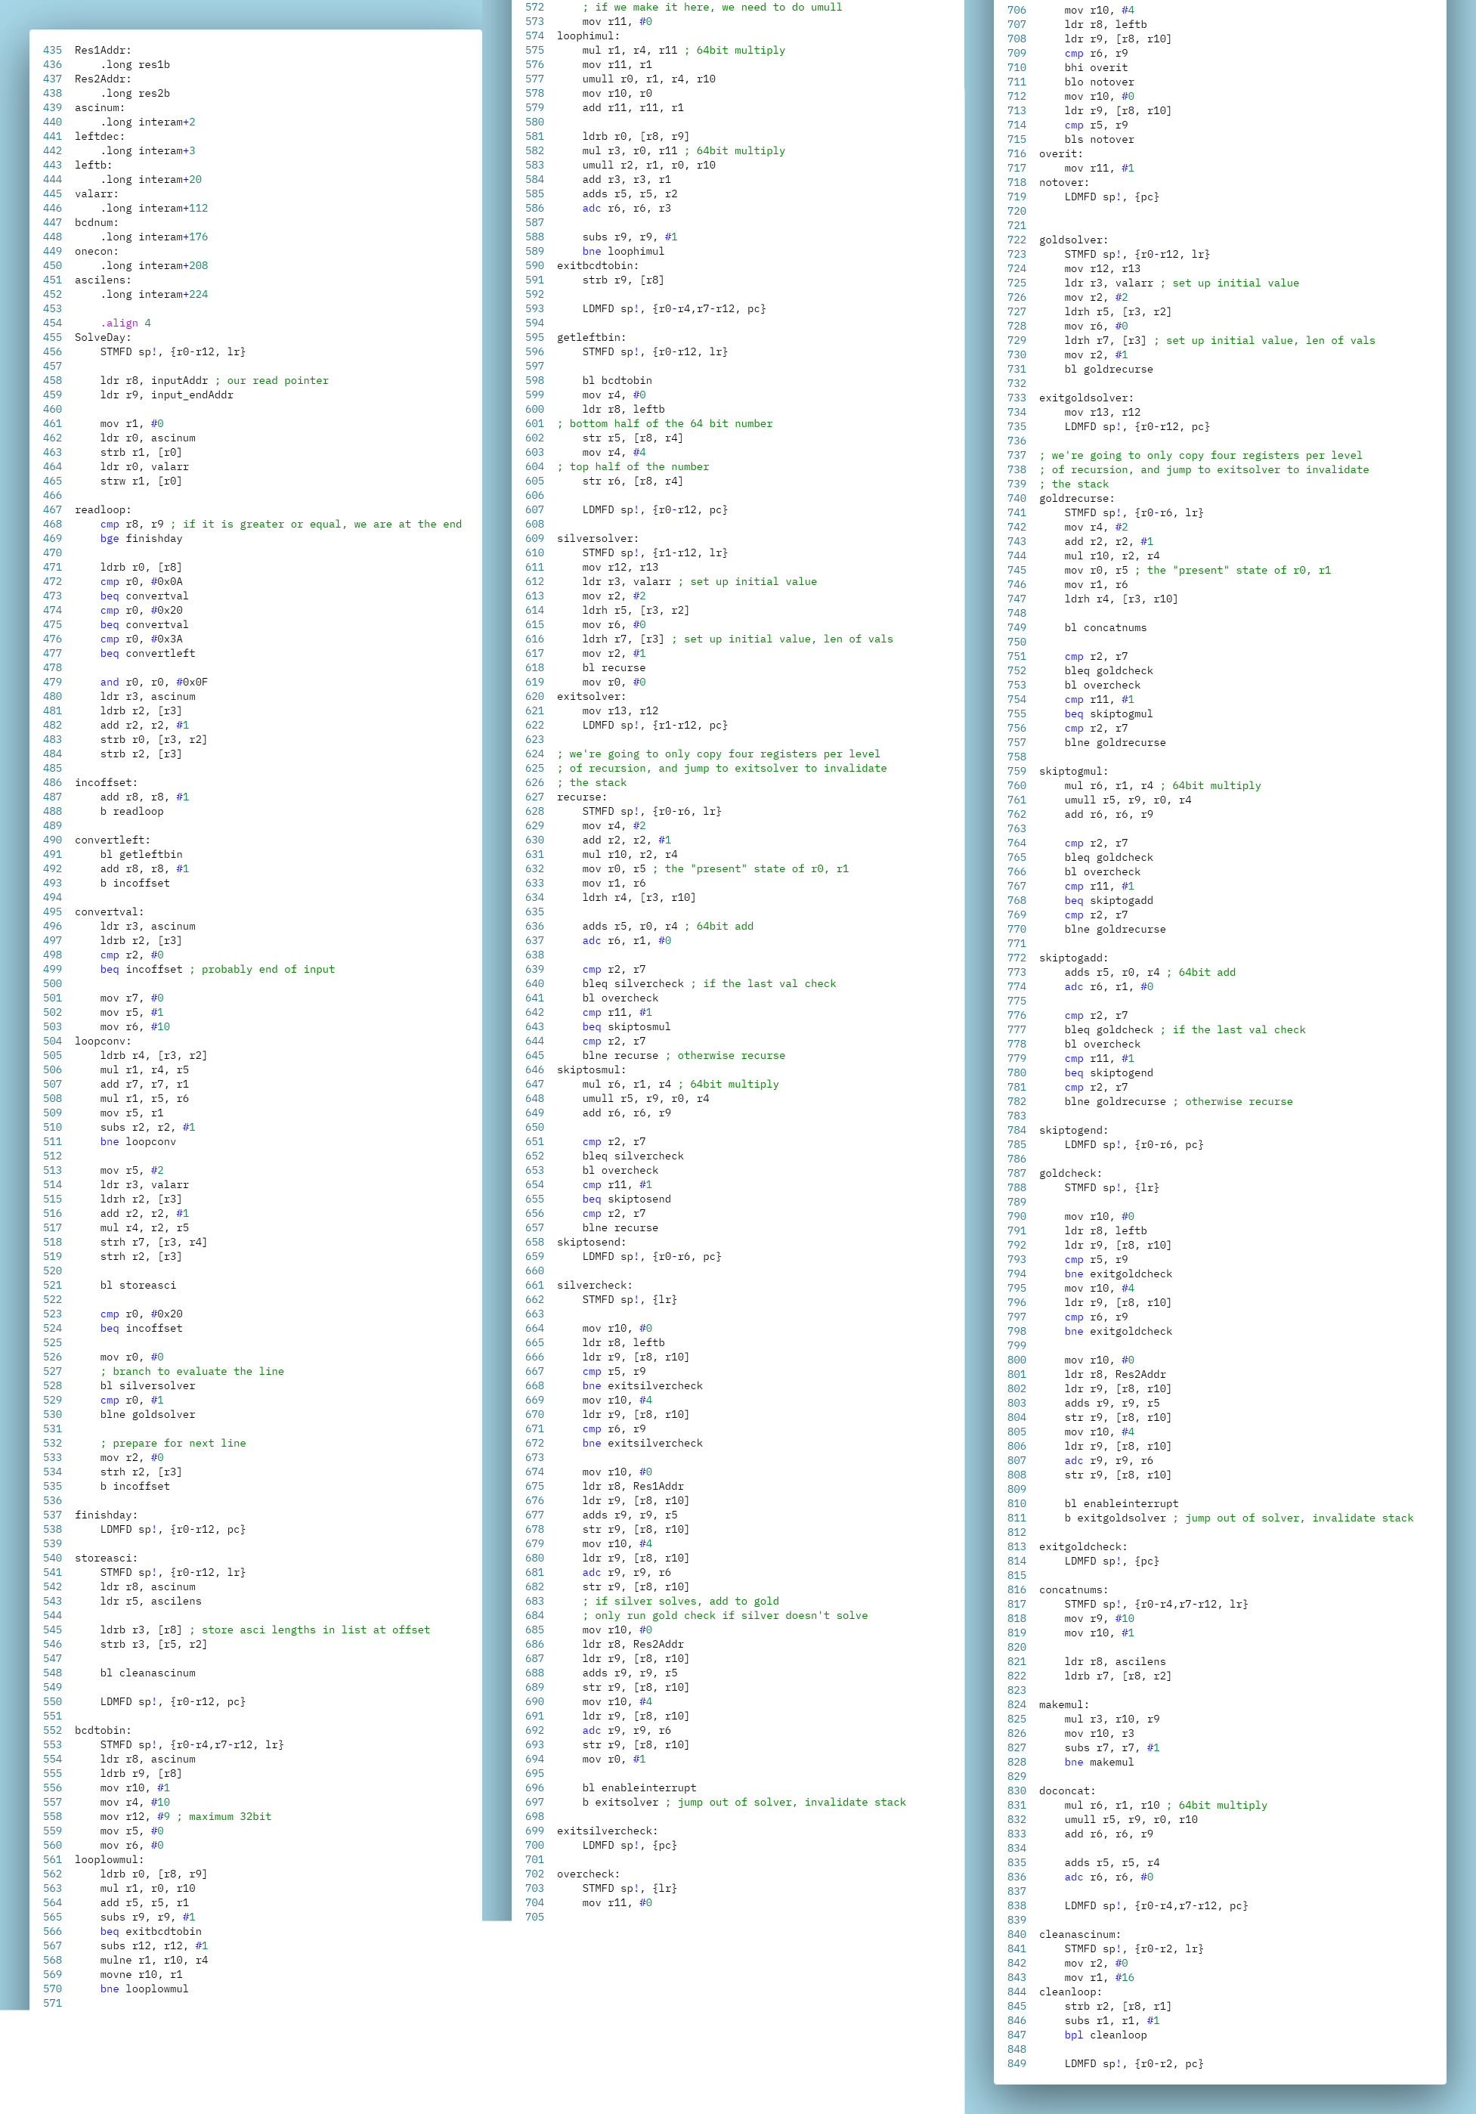Click the "makemul:" label definition
The height and width of the screenshot is (2114, 1476).
[x=1063, y=1705]
